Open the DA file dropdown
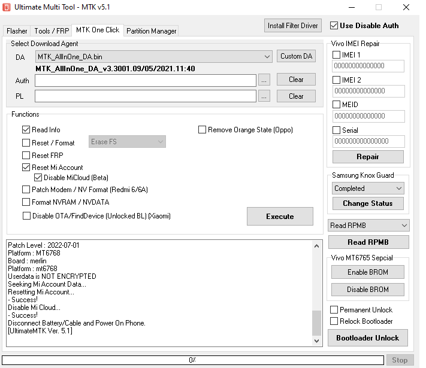426x368 pixels. click(267, 57)
